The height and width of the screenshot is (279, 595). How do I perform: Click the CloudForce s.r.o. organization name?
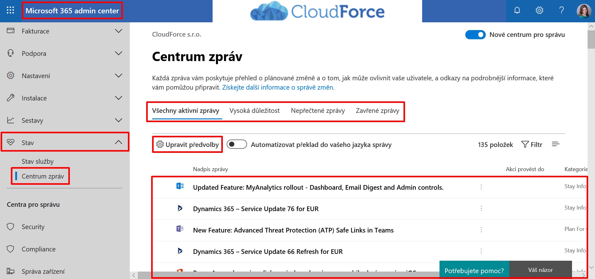[x=177, y=34]
